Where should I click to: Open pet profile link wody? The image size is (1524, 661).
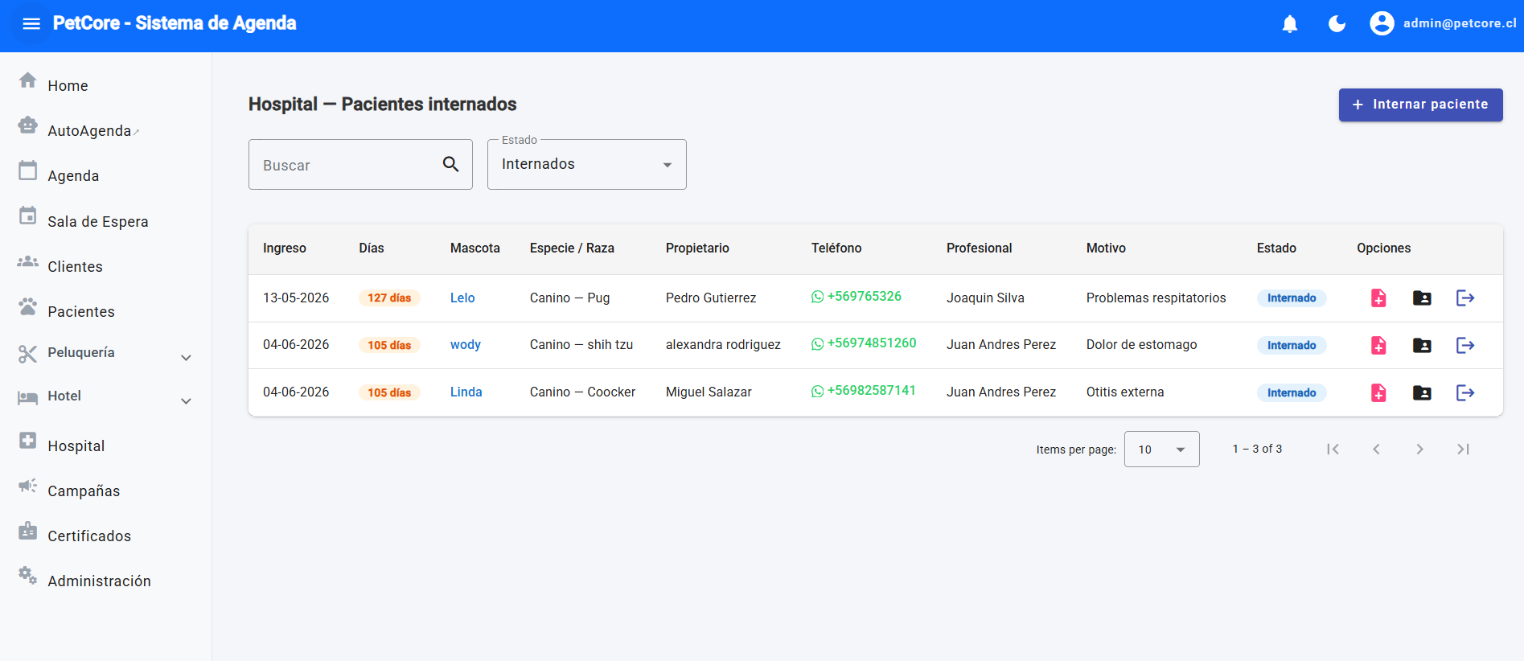[466, 345]
